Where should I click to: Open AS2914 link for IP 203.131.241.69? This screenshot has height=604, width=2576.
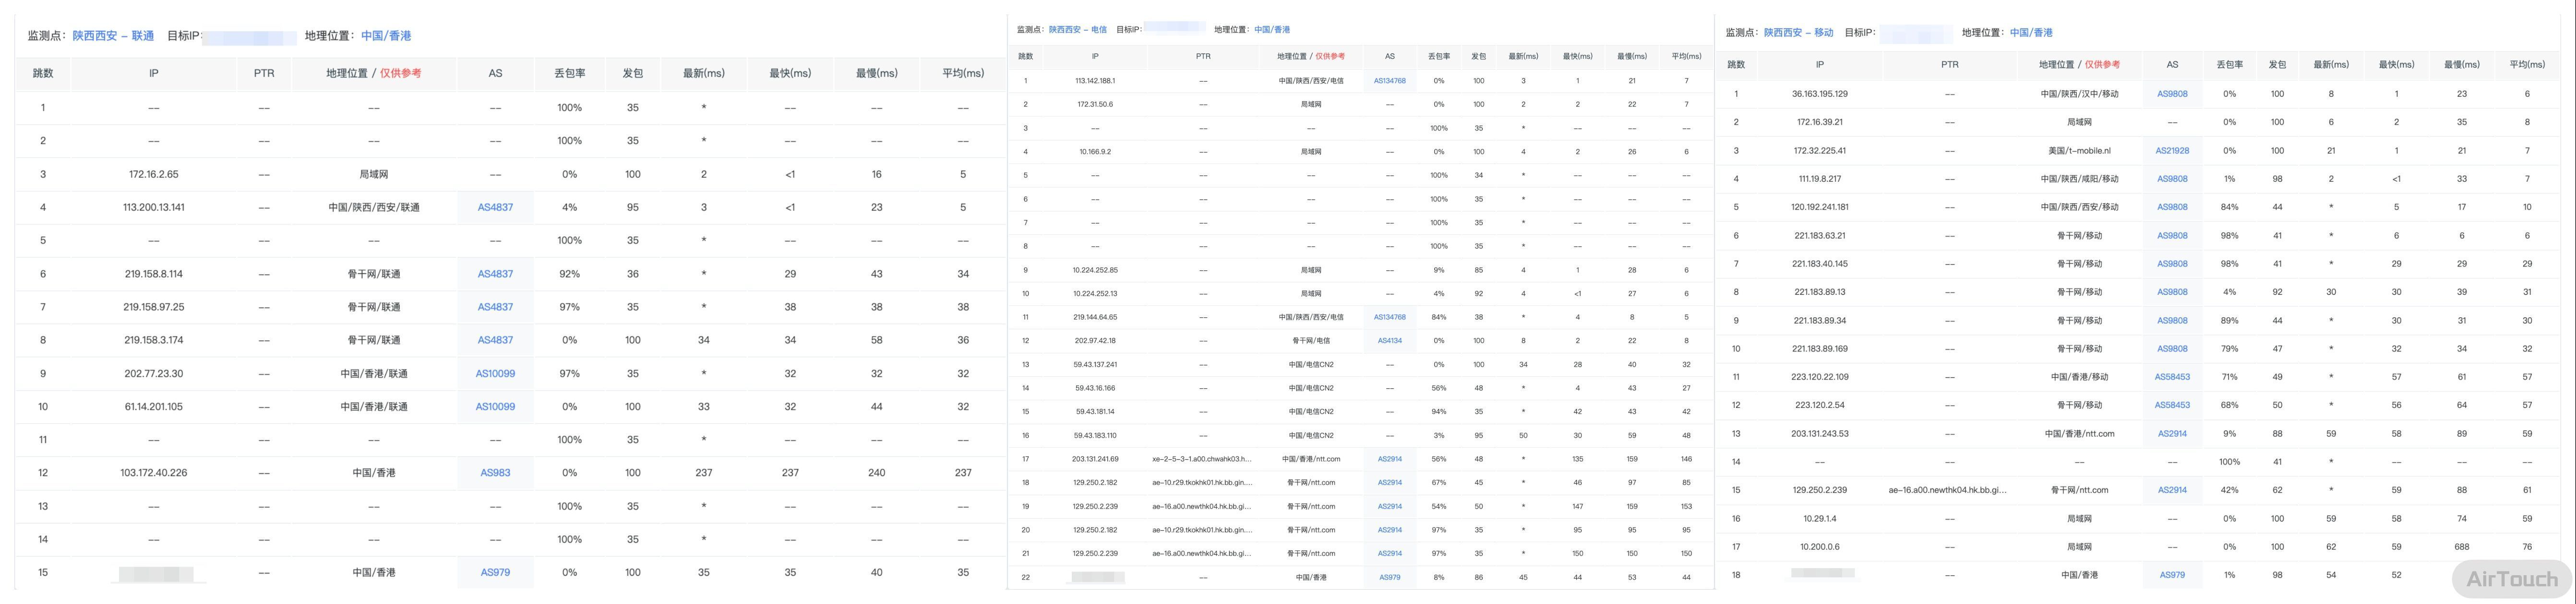1389,459
